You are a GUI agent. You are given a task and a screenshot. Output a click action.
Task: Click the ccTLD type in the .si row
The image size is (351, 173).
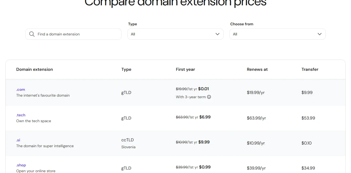tap(128, 140)
